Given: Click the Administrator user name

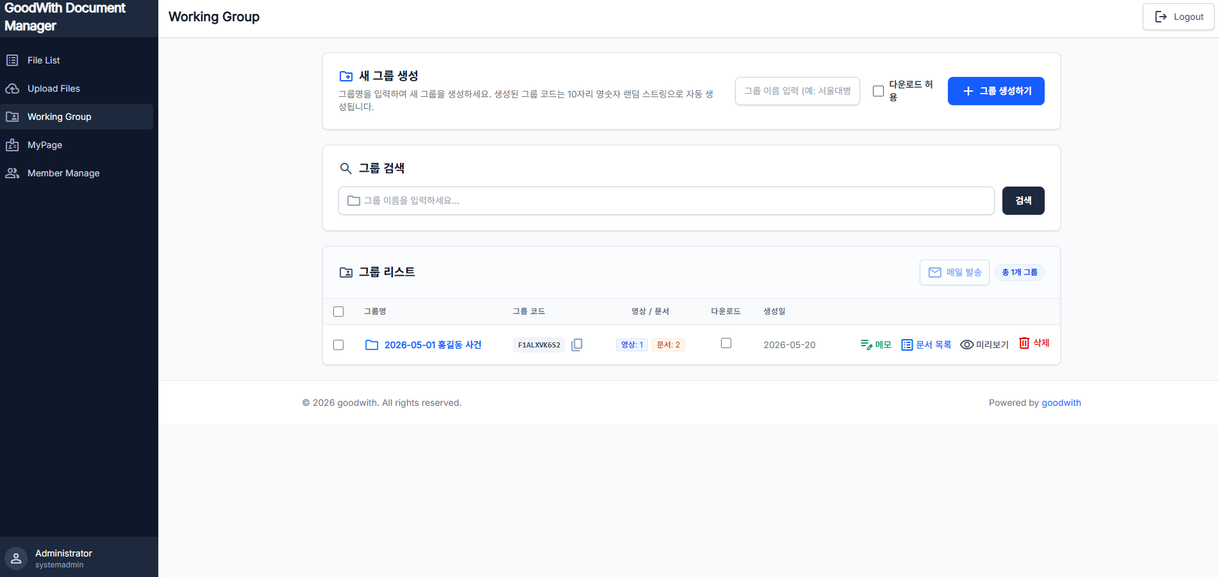Looking at the screenshot, I should coord(63,553).
